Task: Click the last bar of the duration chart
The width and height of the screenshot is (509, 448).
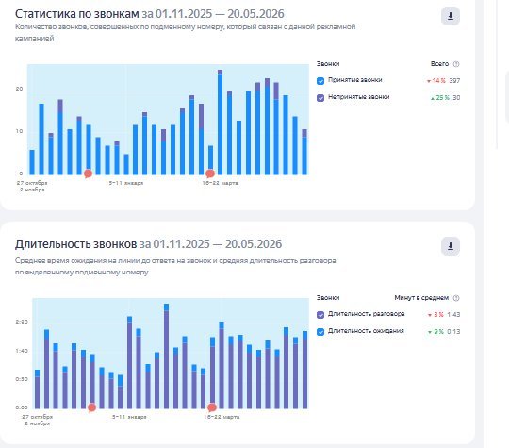Action: [x=304, y=370]
